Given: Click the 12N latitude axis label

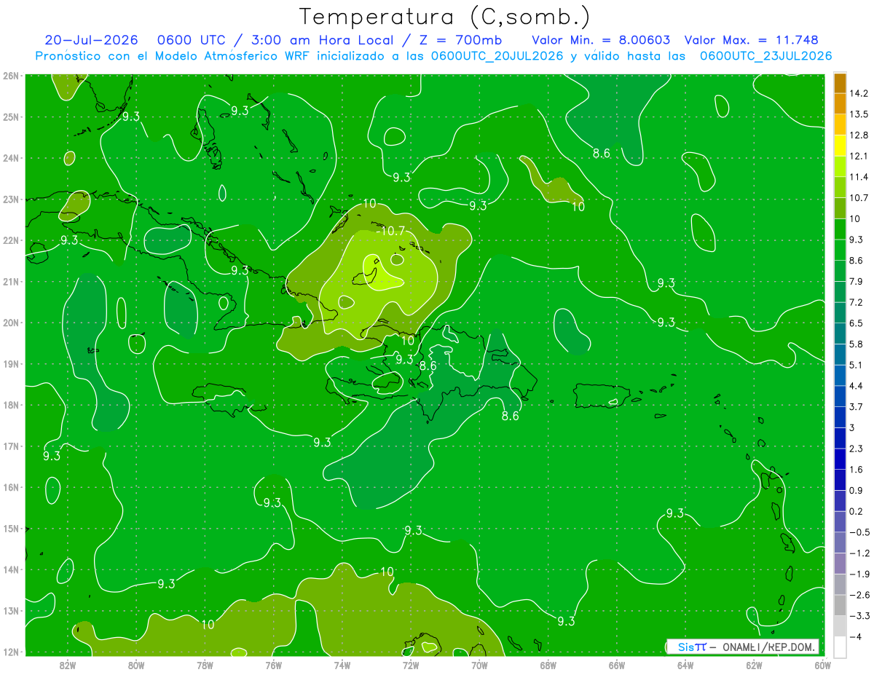Looking at the screenshot, I should 10,652.
